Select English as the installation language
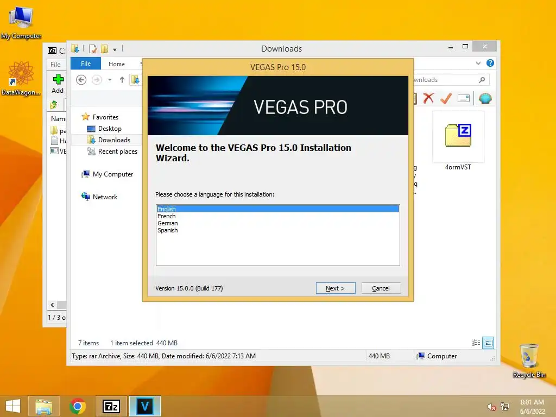 (277, 209)
